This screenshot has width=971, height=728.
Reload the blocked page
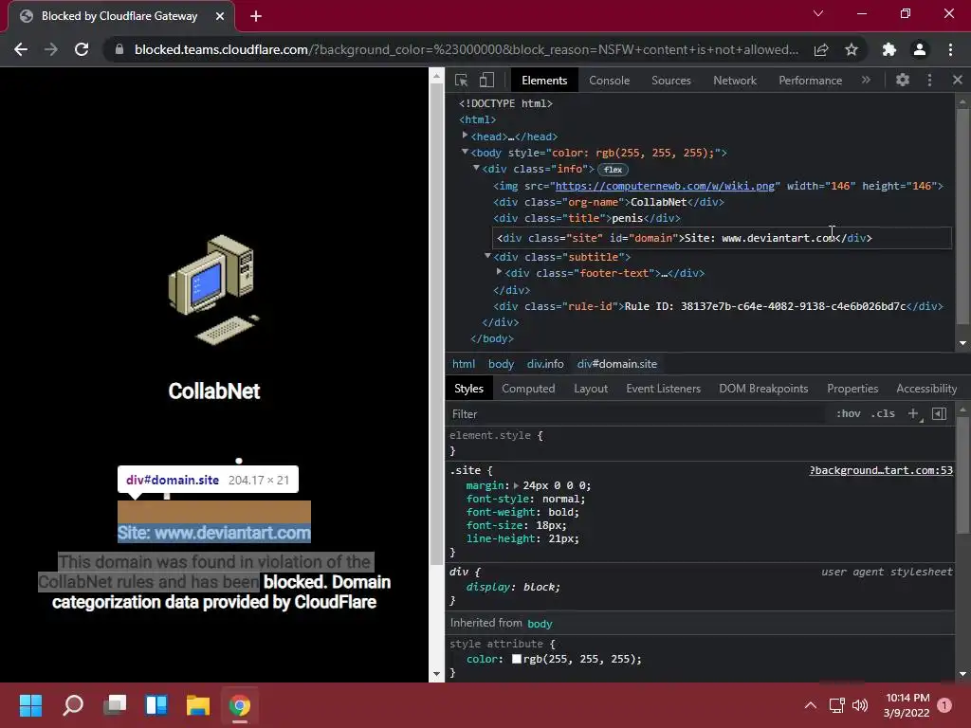click(82, 49)
